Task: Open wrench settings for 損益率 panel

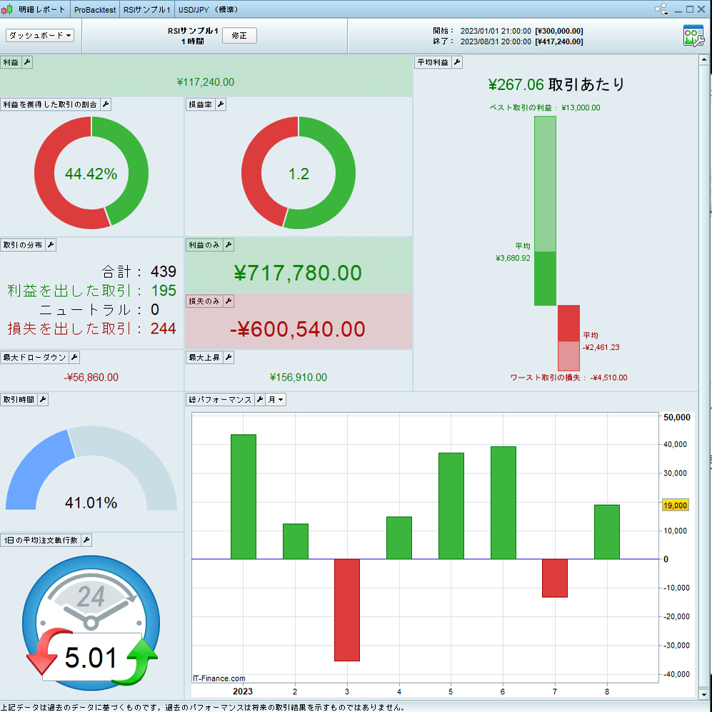Action: [221, 104]
